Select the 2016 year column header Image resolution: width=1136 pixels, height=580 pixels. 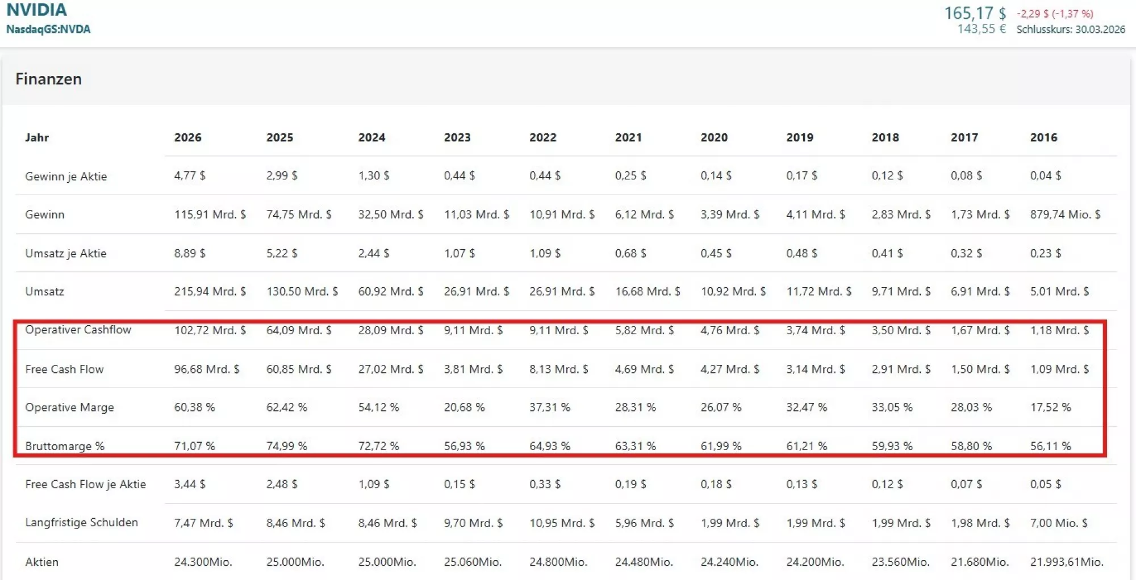click(1043, 137)
